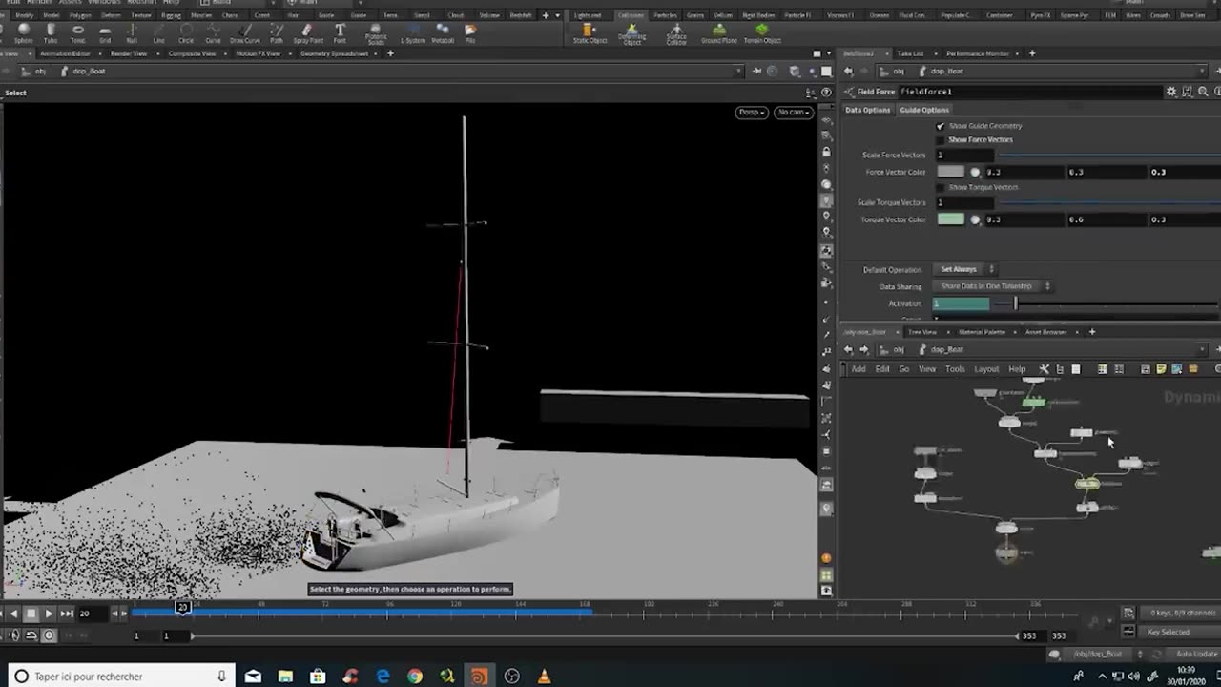Click the Ground Plane tool
1221x687 pixels.
tap(719, 33)
